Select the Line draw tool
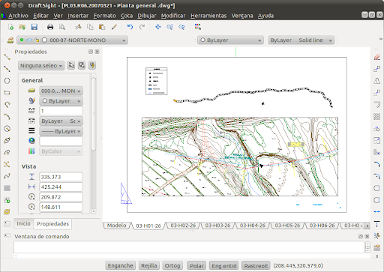Screen dimensions: 384x272 point(7,57)
